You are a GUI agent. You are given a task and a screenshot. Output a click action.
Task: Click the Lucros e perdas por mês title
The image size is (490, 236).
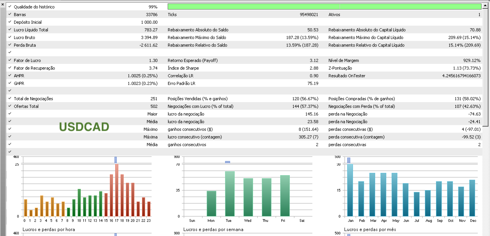coord(370,229)
